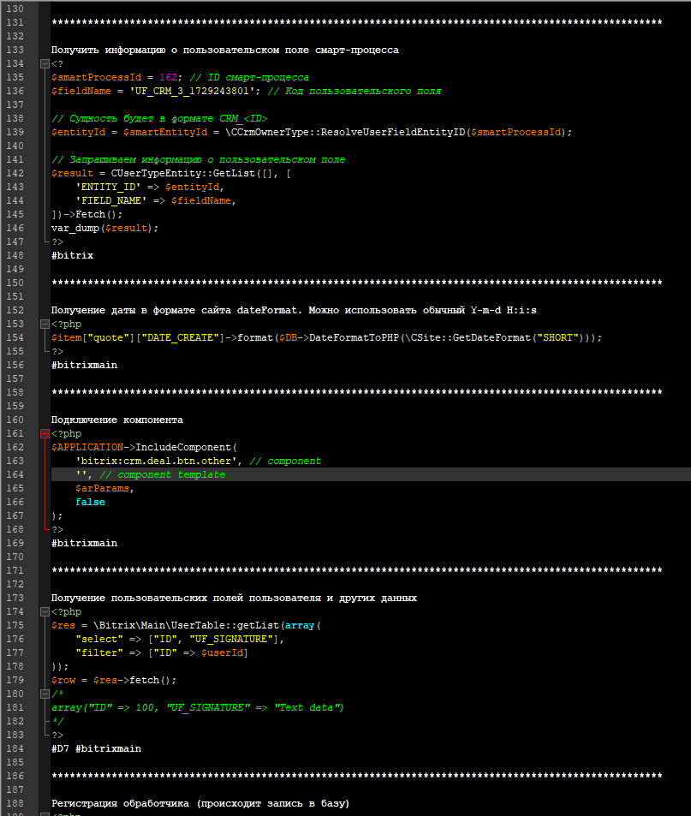The image size is (691, 816).
Task: Click line number 139 in the gutter
Action: tap(16, 133)
